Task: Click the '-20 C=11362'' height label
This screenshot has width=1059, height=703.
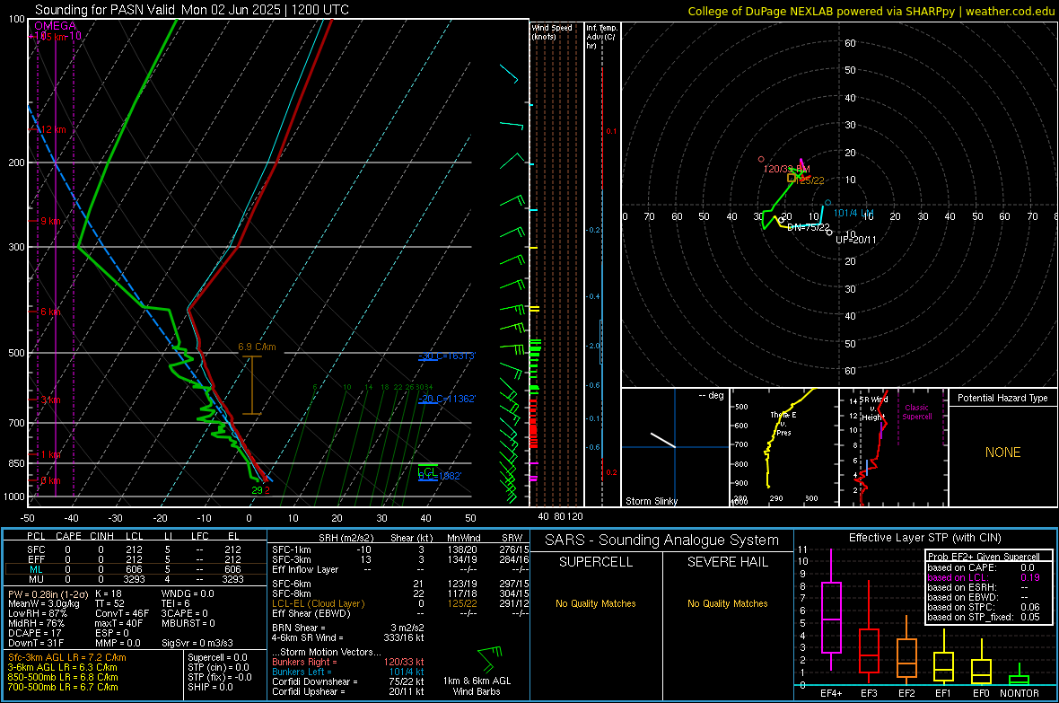Action: click(x=447, y=399)
